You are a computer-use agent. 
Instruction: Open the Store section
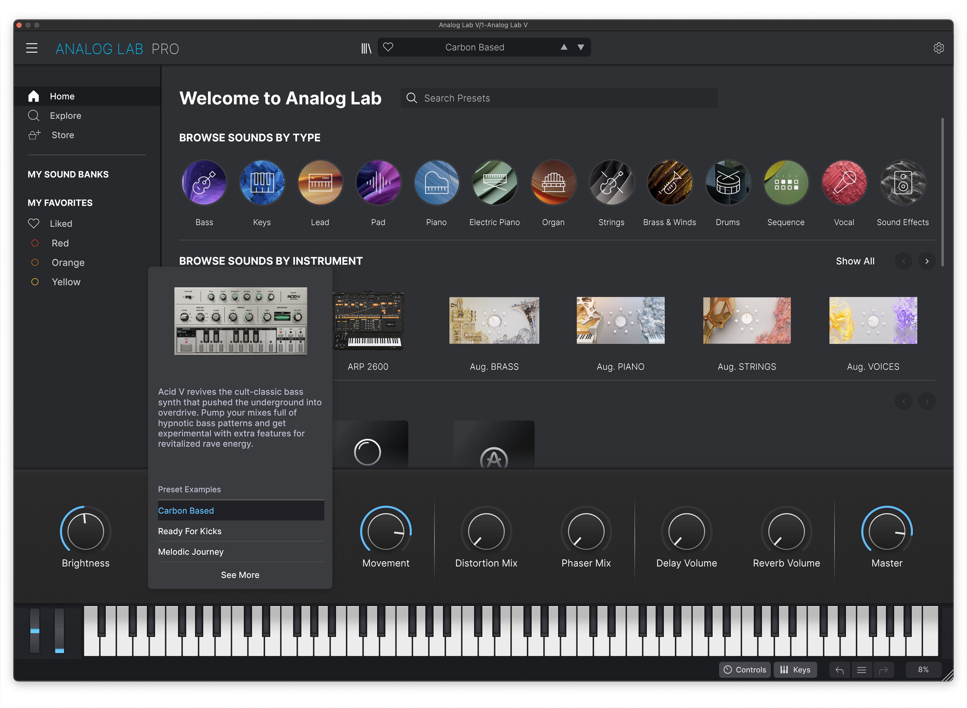[63, 135]
